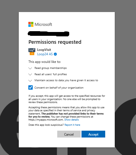Image resolution: width=136 pixels, height=155 pixels.
Task: Click the Microsoft four-color logo
Action: pyautogui.click(x=31, y=24)
